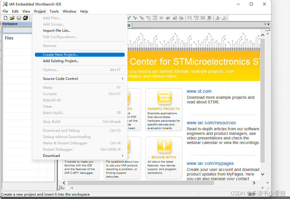290x199 pixels.
Task: Click the Tutorials card description text
Action: 80,167
